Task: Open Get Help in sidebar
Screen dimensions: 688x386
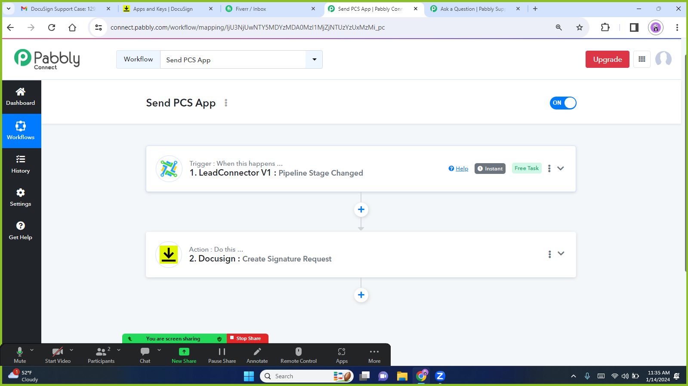Action: pyautogui.click(x=21, y=231)
